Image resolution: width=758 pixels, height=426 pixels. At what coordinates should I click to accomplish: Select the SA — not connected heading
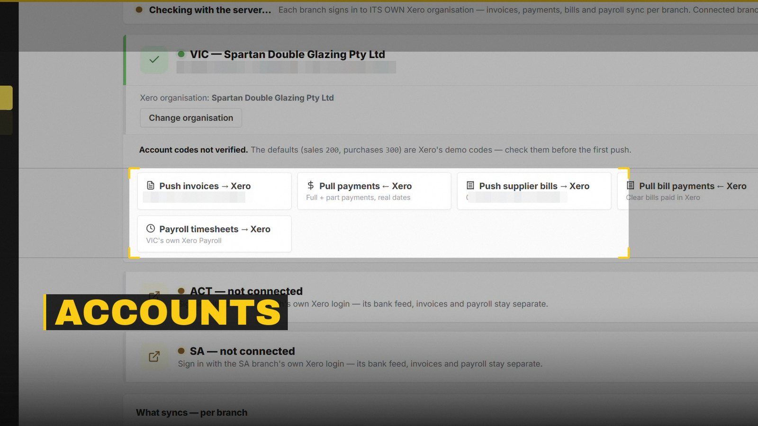(x=242, y=351)
